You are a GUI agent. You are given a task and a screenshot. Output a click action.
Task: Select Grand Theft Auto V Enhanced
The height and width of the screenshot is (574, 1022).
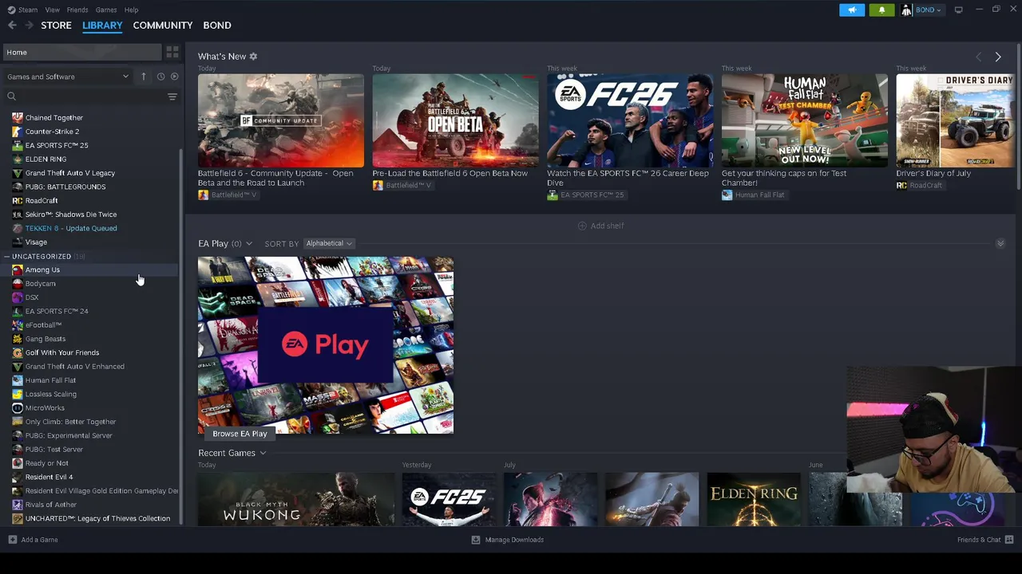click(x=75, y=367)
